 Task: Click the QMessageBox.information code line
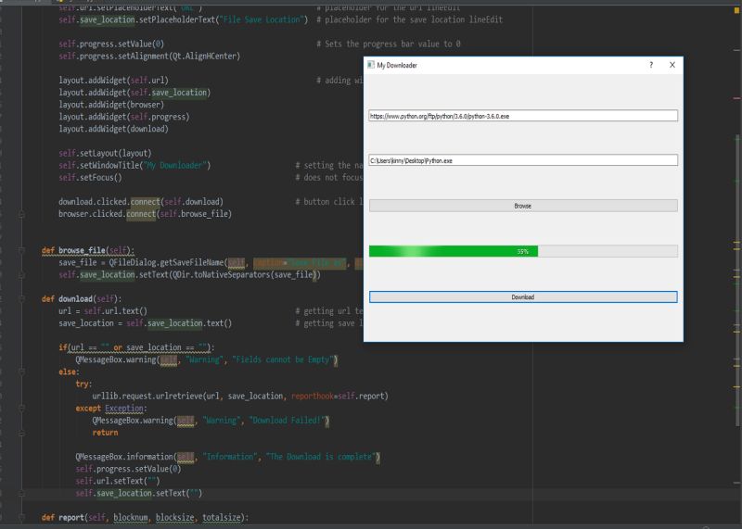click(x=227, y=456)
